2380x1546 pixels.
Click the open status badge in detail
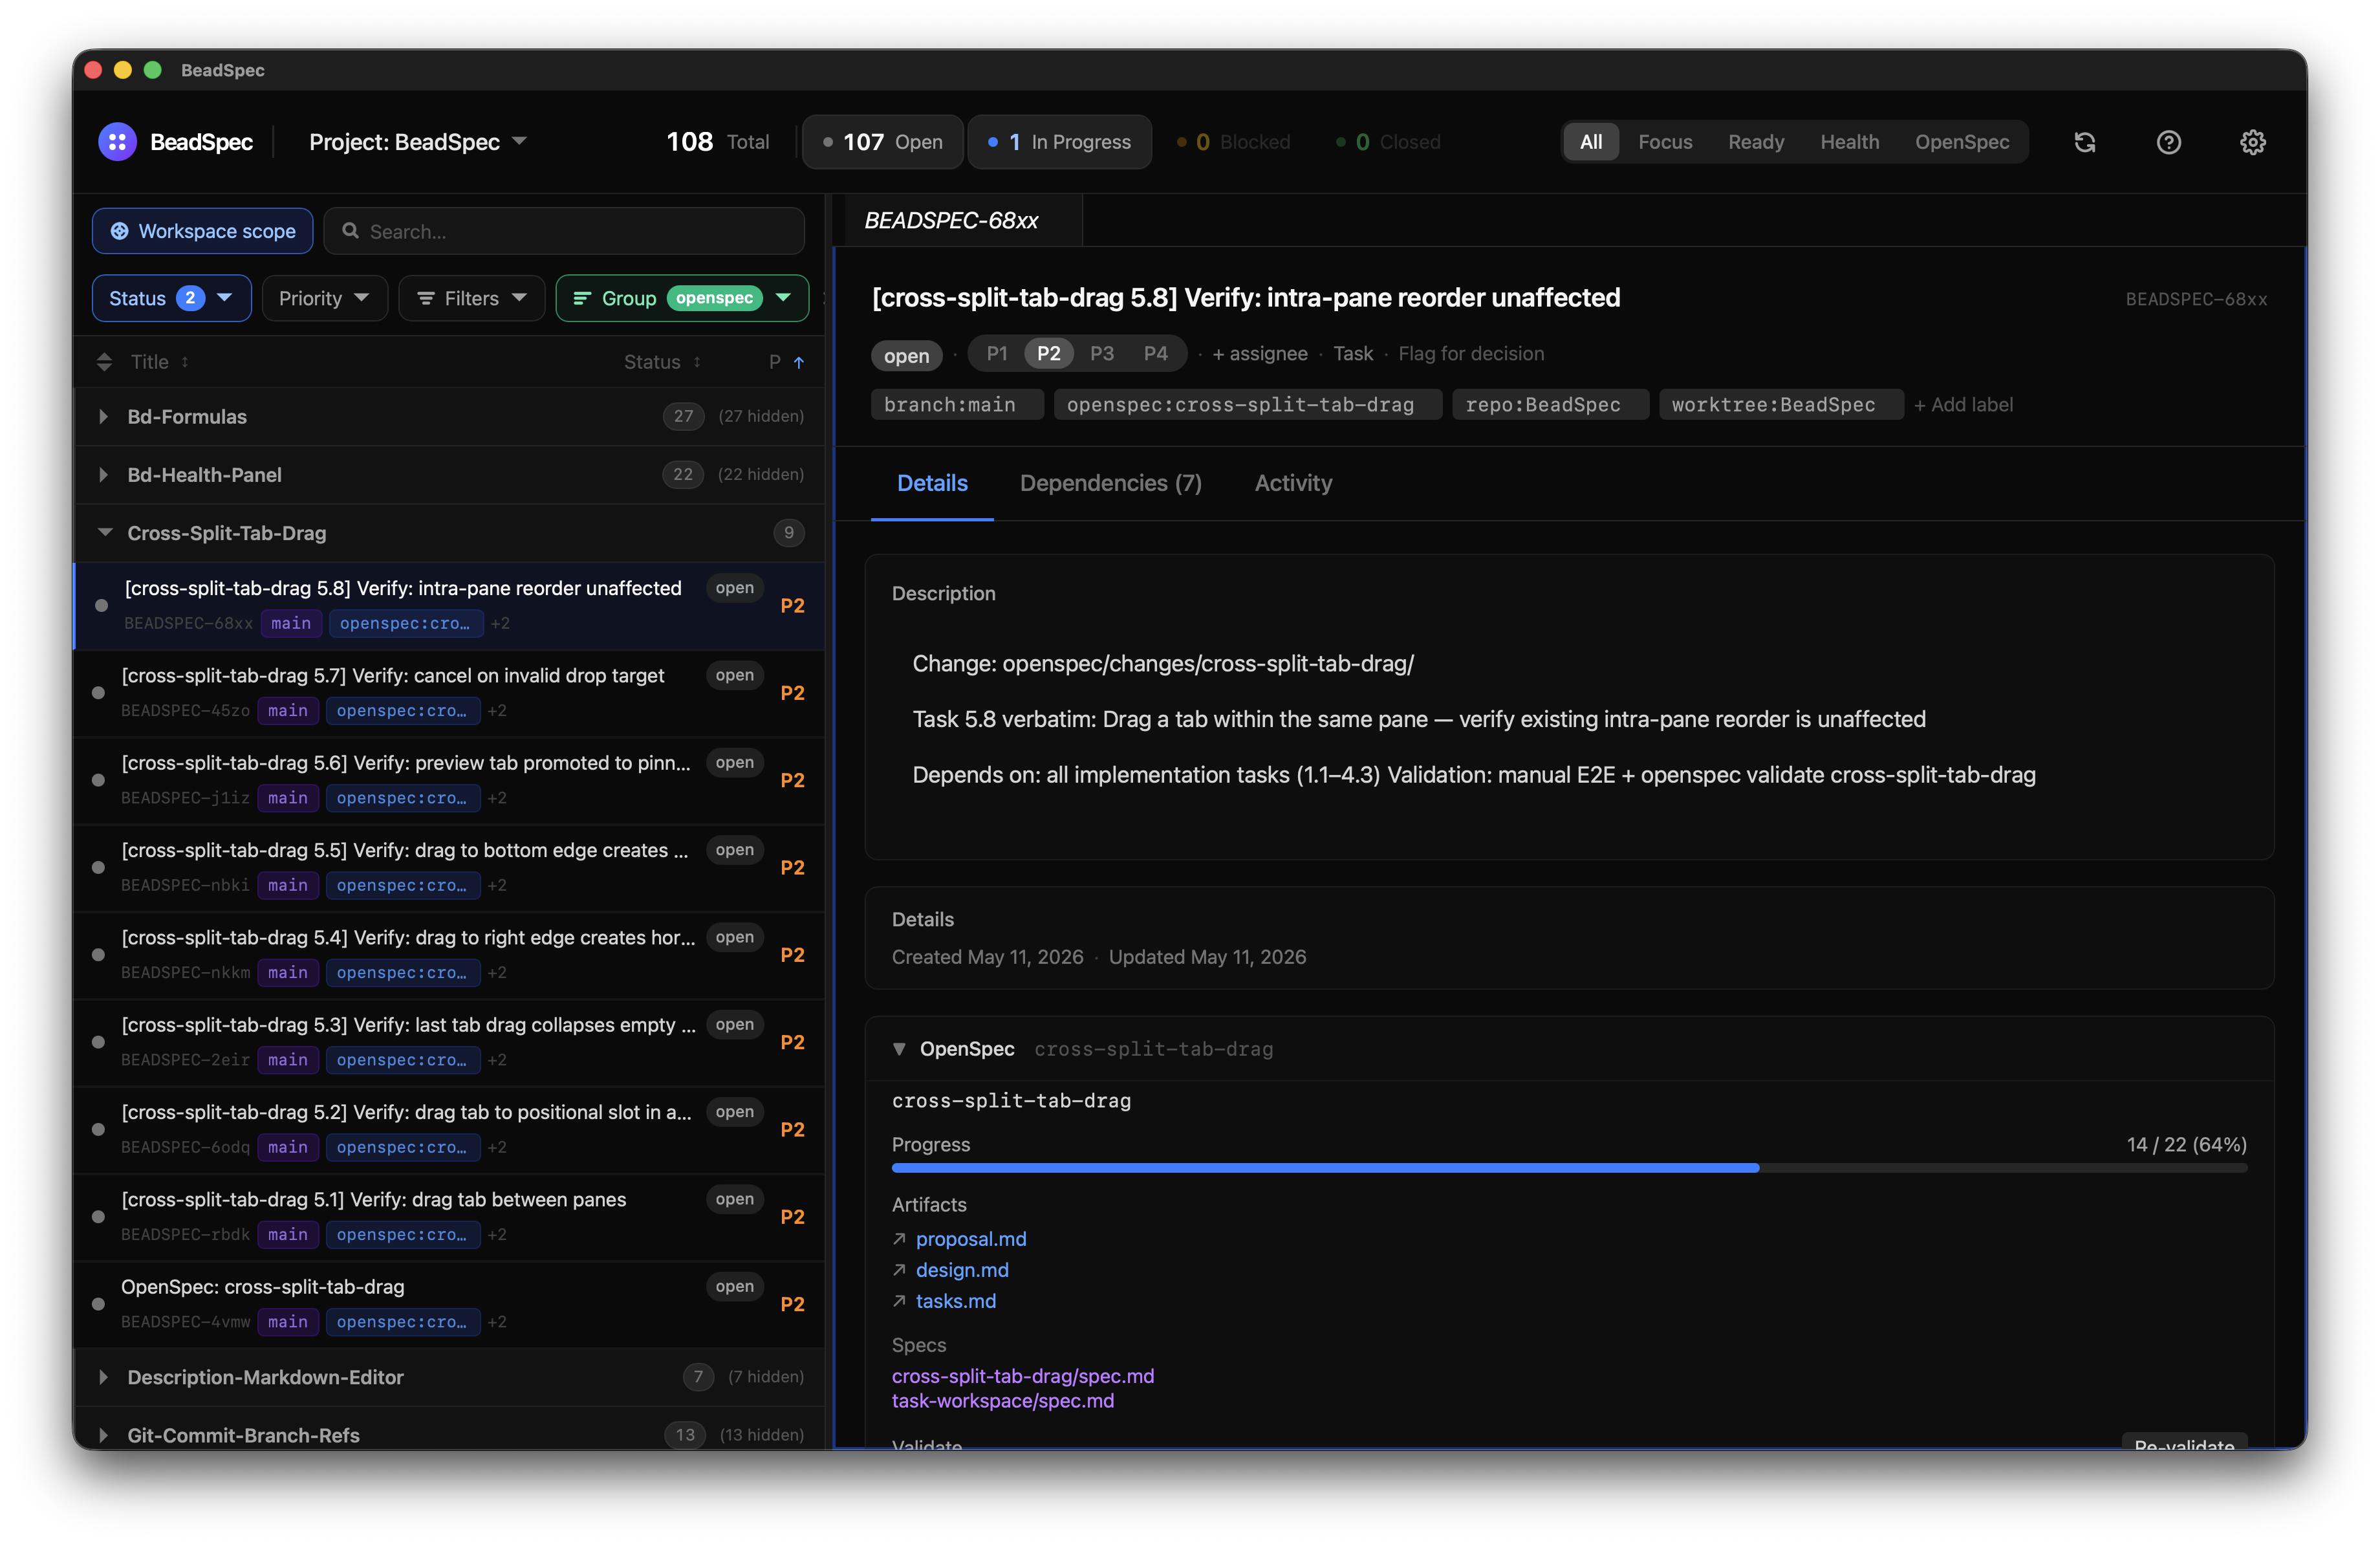[907, 355]
